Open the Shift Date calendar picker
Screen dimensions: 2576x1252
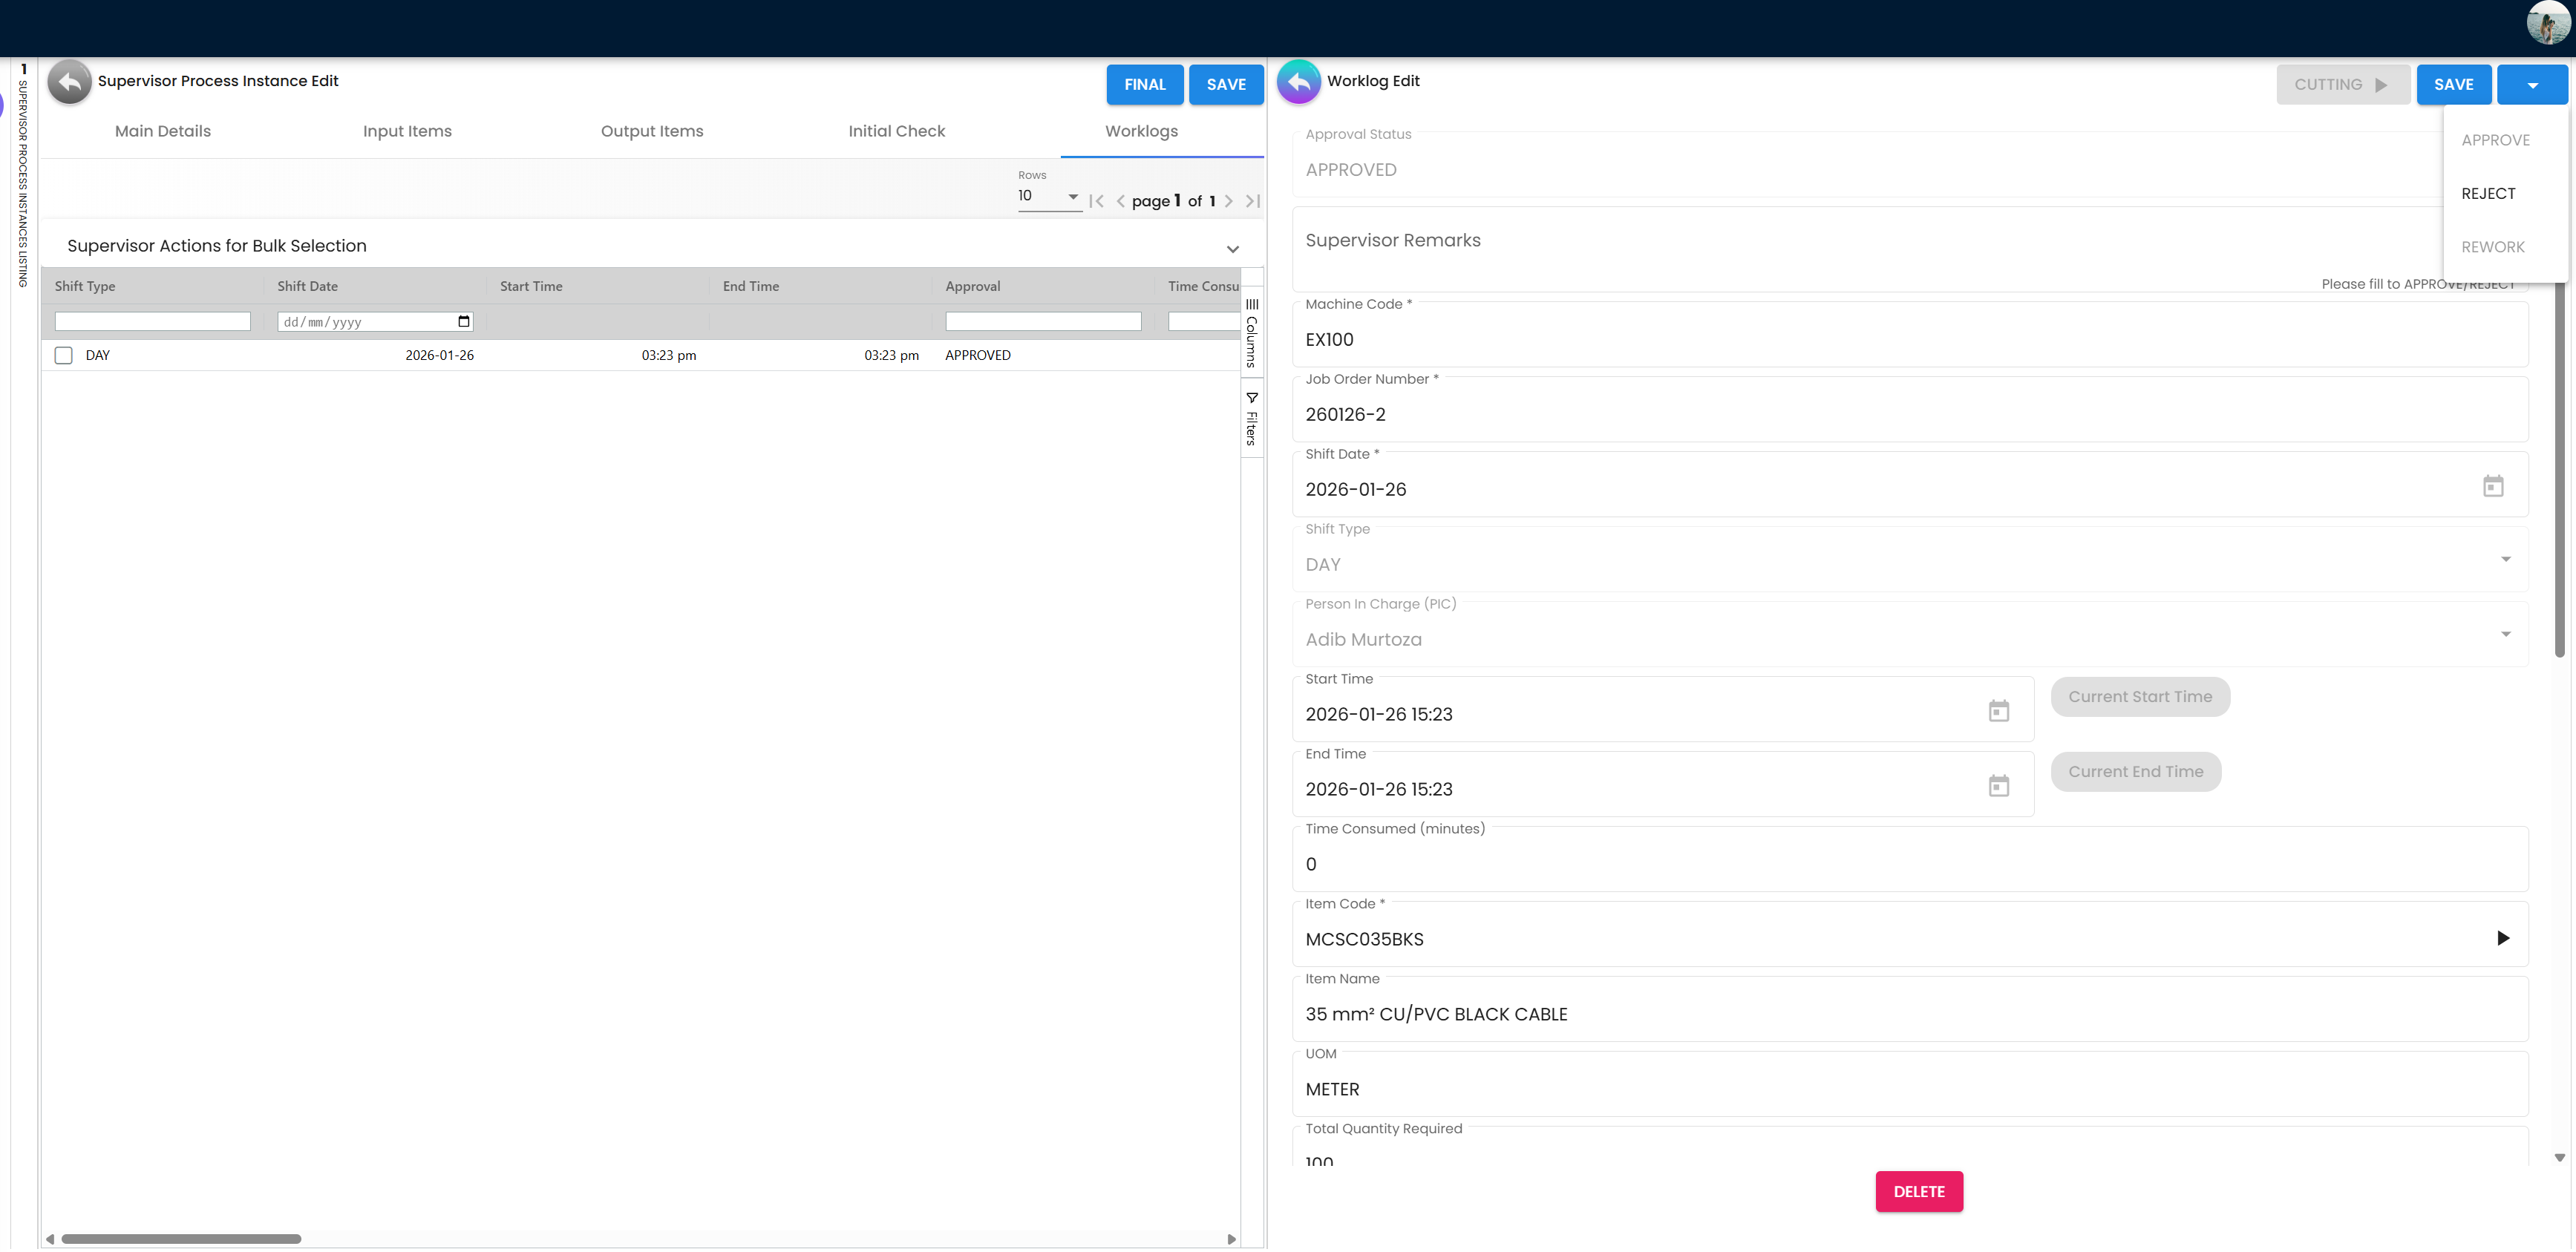point(2493,486)
